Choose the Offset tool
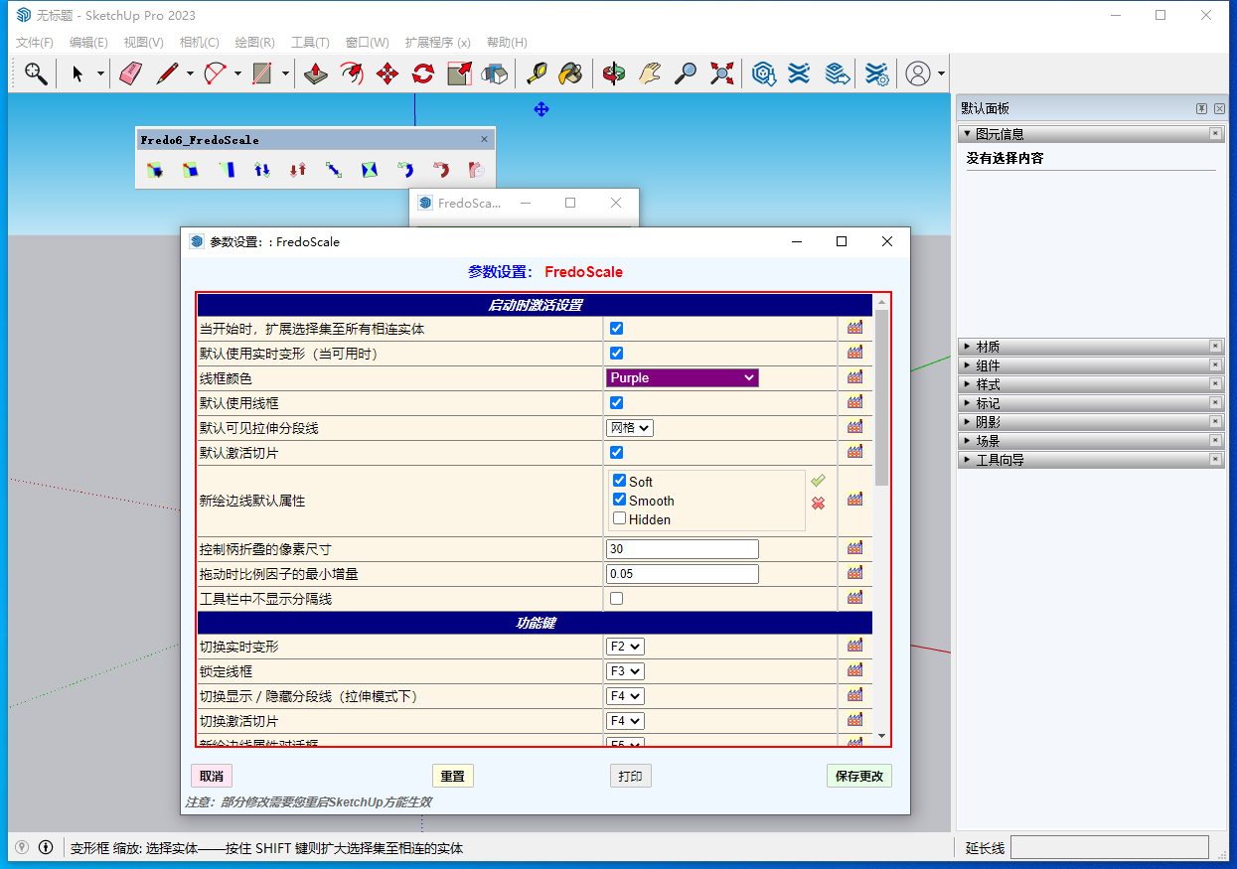 (x=352, y=73)
